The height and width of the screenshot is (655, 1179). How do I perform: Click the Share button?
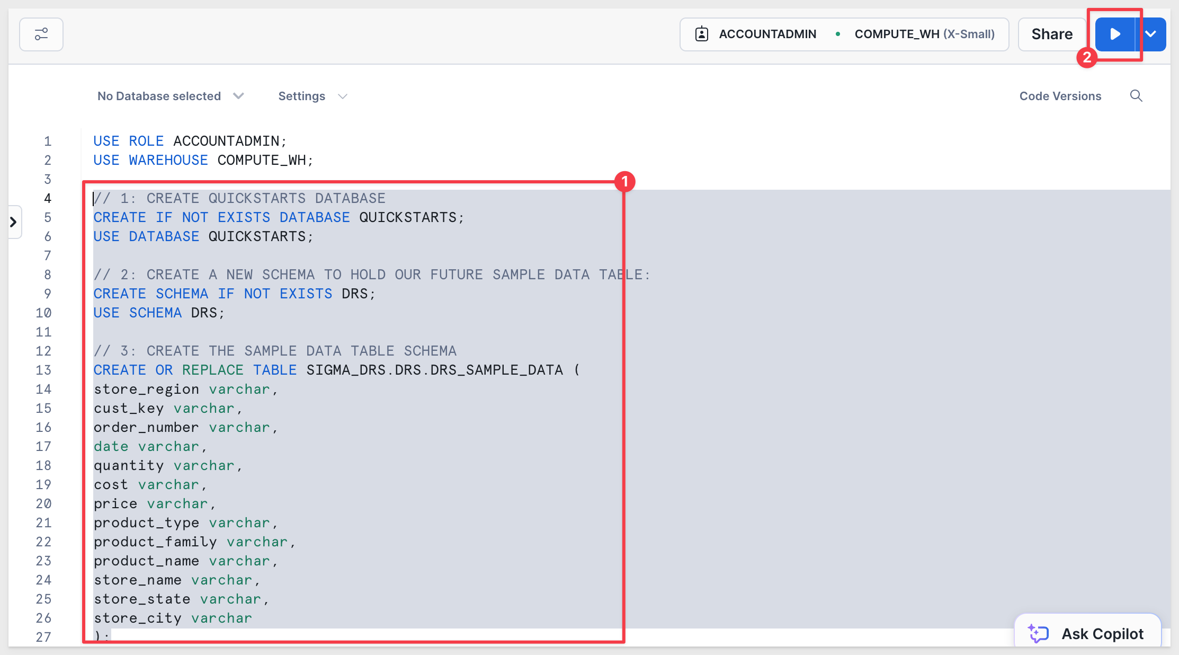pos(1052,34)
